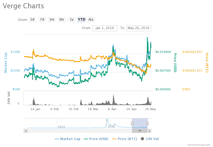Click the 0.000001 BTC axis value
This screenshot has height=147, width=213.
(192, 71)
